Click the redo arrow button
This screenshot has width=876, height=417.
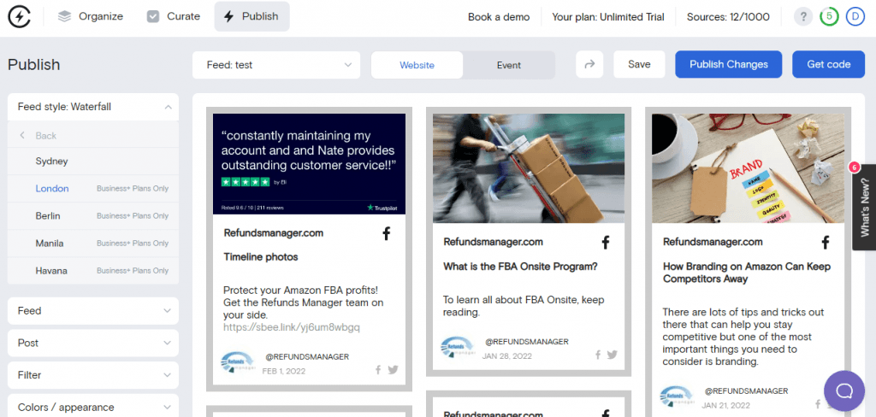click(x=589, y=65)
